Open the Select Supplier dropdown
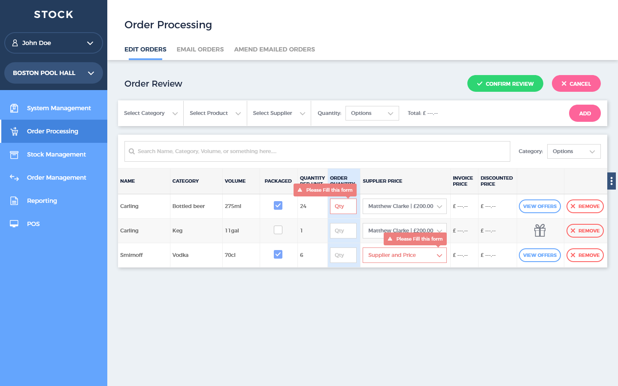The image size is (618, 386). 279,113
